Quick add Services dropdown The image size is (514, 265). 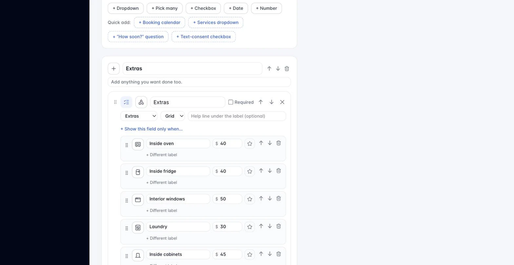coord(216,23)
